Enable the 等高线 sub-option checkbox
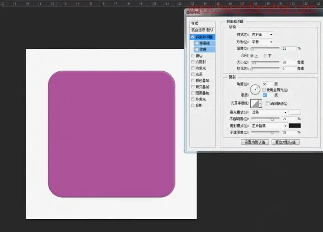Image resolution: width=323 pixels, height=232 pixels. click(197, 43)
